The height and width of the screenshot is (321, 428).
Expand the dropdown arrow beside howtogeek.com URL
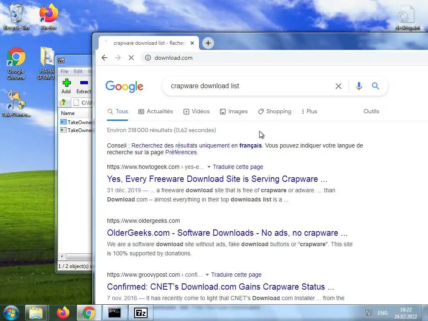pos(209,167)
